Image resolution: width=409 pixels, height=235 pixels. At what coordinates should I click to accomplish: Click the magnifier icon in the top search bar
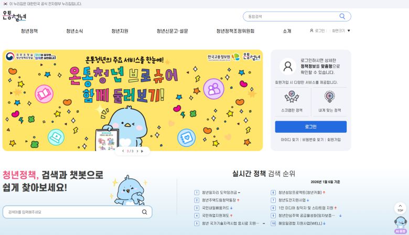(342, 16)
